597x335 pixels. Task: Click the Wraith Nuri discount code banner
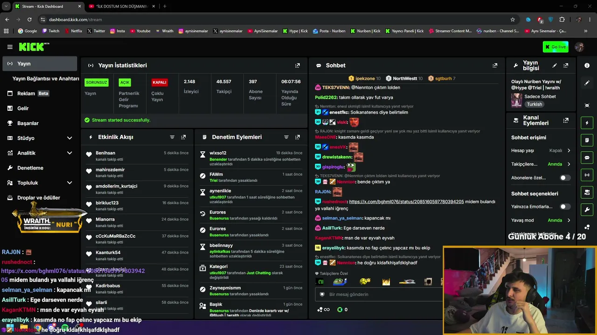[49, 218]
